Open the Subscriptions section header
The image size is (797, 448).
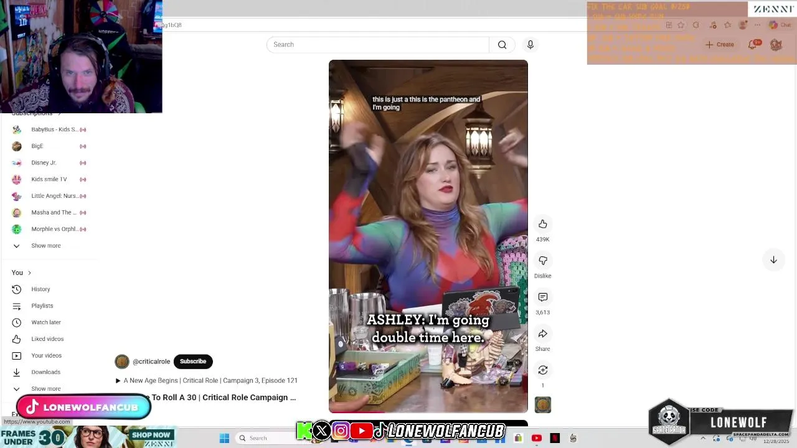[36, 114]
